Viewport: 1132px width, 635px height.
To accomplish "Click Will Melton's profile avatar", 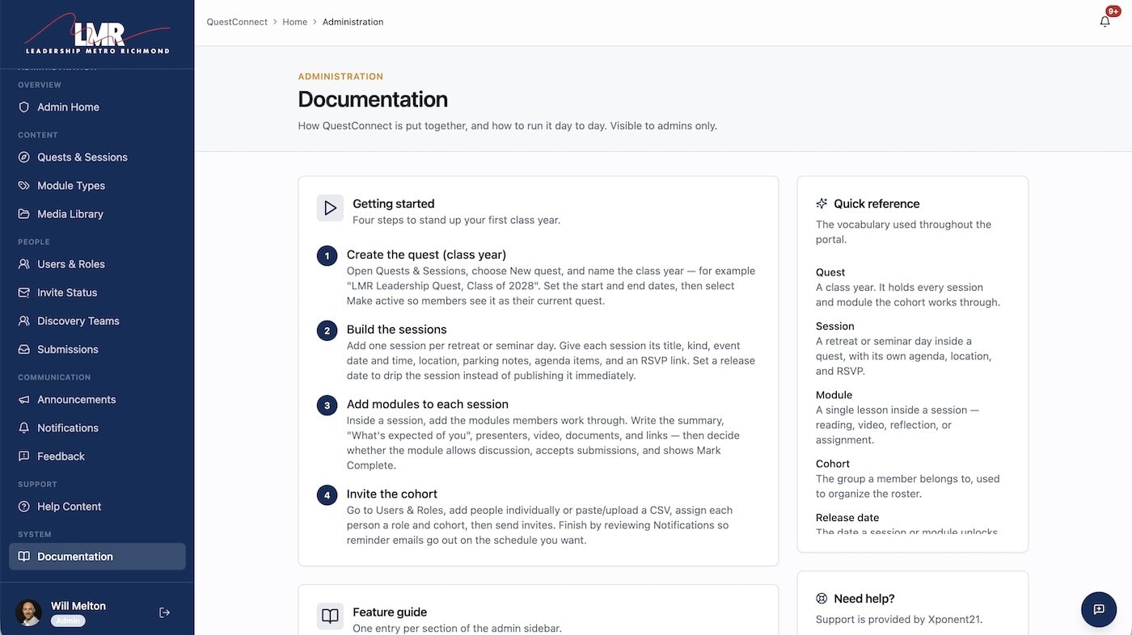I will tap(28, 612).
